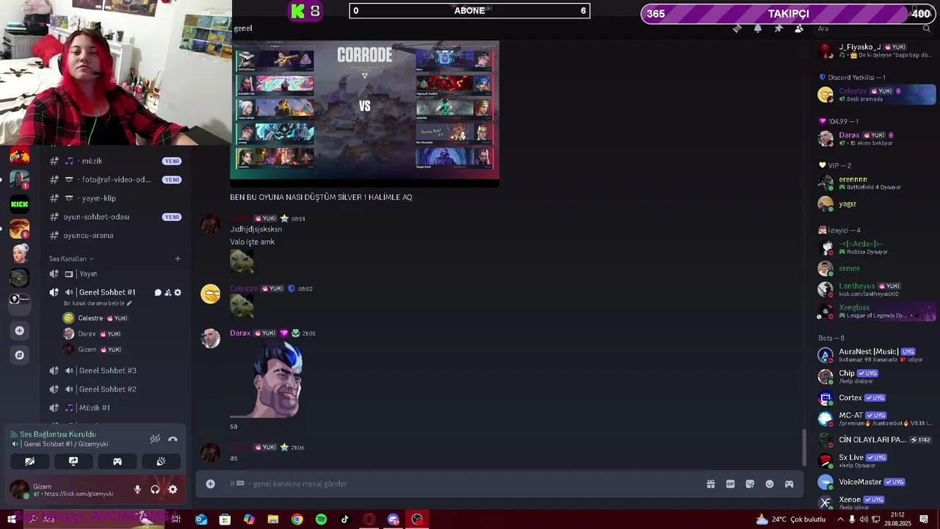The width and height of the screenshot is (940, 529).
Task: Open apps via game controller icon in message bar
Action: tap(789, 484)
